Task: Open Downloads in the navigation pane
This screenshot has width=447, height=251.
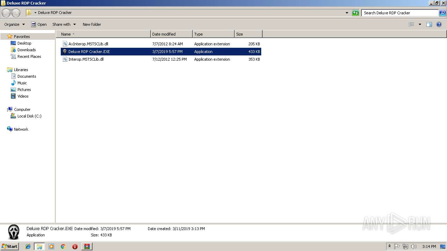Action: coord(27,50)
